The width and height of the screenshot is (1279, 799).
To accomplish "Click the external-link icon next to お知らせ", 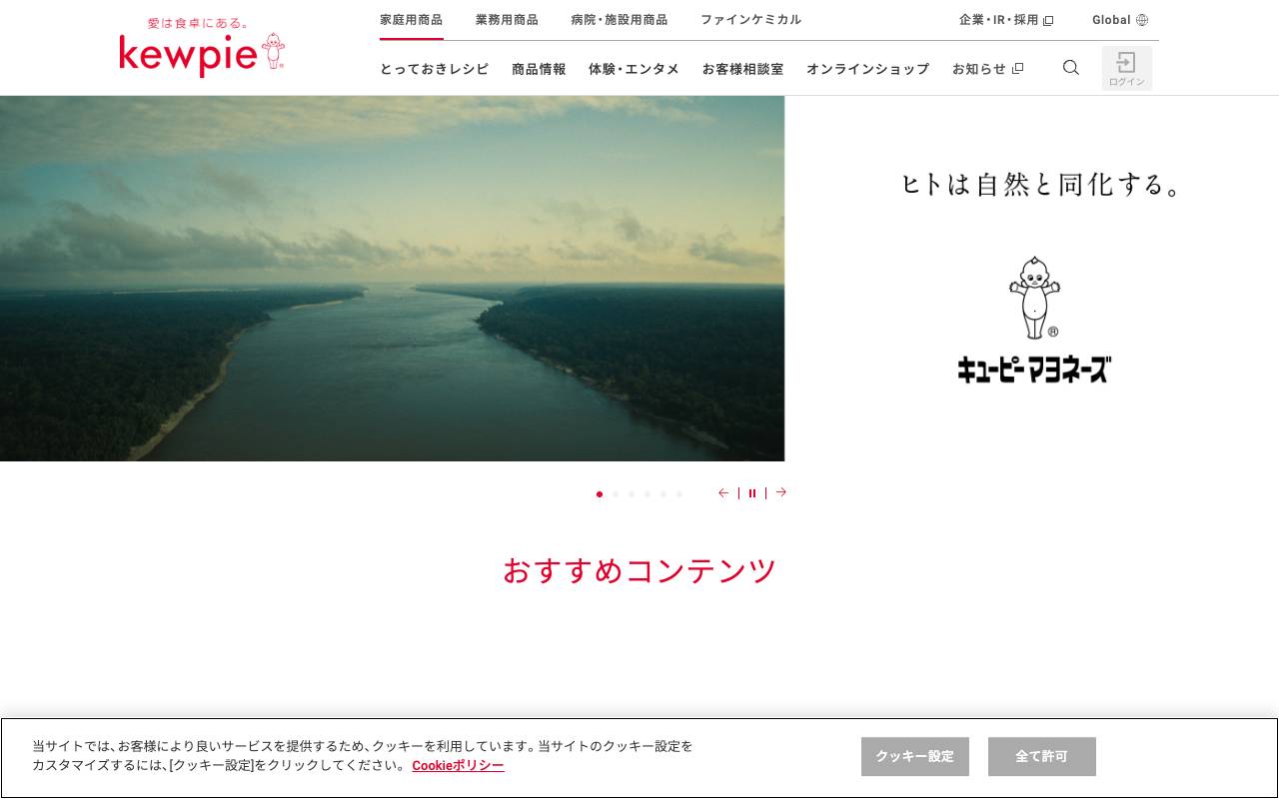I will pyautogui.click(x=1018, y=68).
